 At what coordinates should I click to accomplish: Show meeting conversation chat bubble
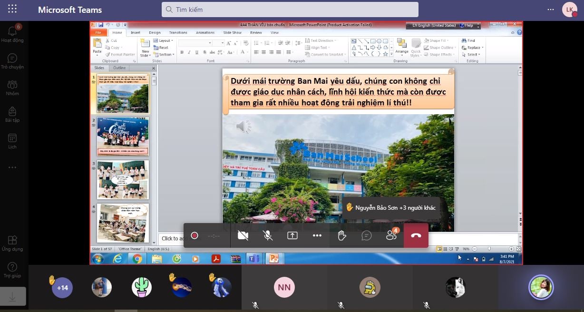(366, 235)
